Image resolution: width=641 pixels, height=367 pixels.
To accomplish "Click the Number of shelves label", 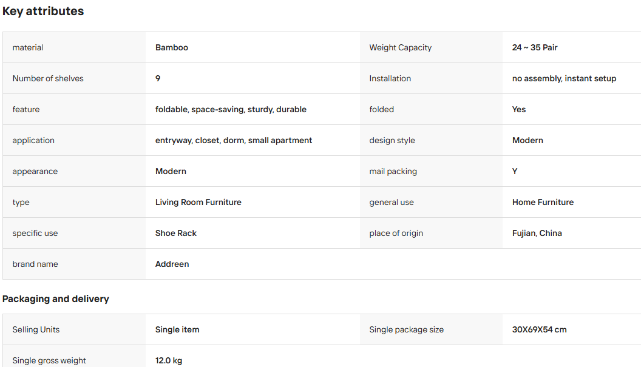I will [48, 78].
